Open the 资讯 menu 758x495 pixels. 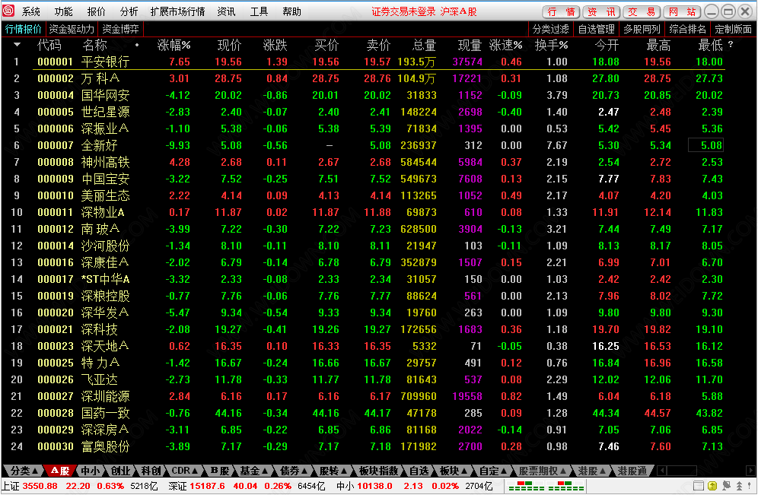[226, 11]
